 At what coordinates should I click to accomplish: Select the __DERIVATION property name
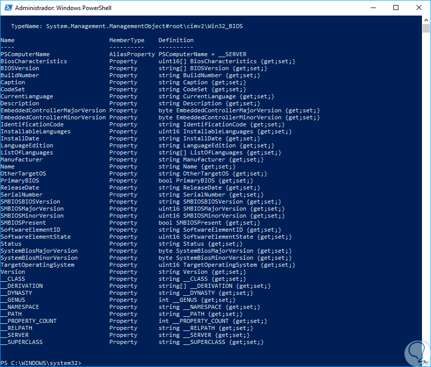22,286
